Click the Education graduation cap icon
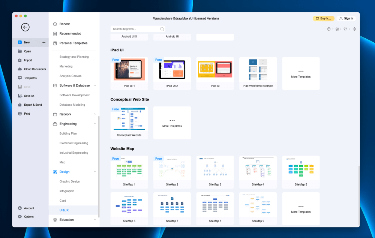The image size is (375, 238). point(55,220)
